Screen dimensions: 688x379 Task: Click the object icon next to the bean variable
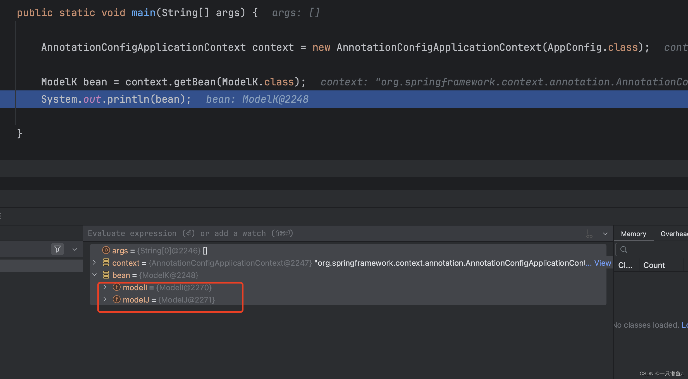click(106, 275)
